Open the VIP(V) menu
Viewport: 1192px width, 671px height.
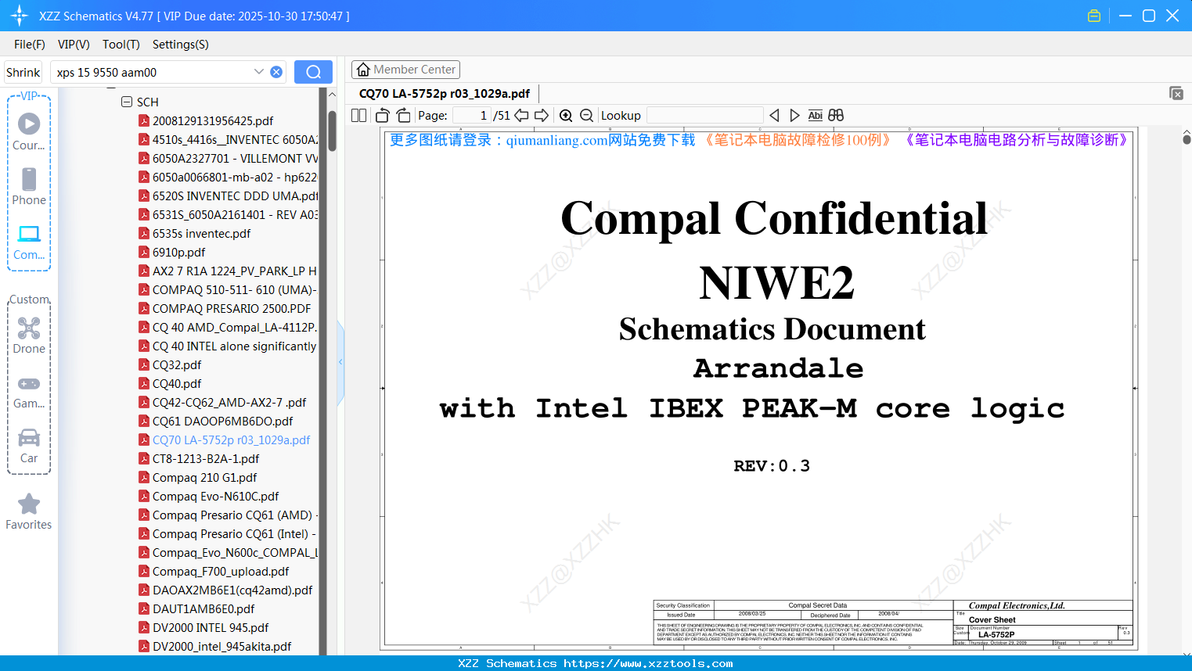click(74, 45)
